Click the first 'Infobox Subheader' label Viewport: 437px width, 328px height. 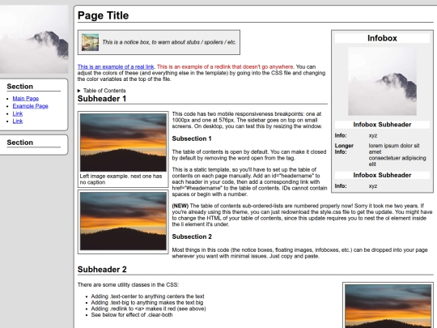coord(382,125)
